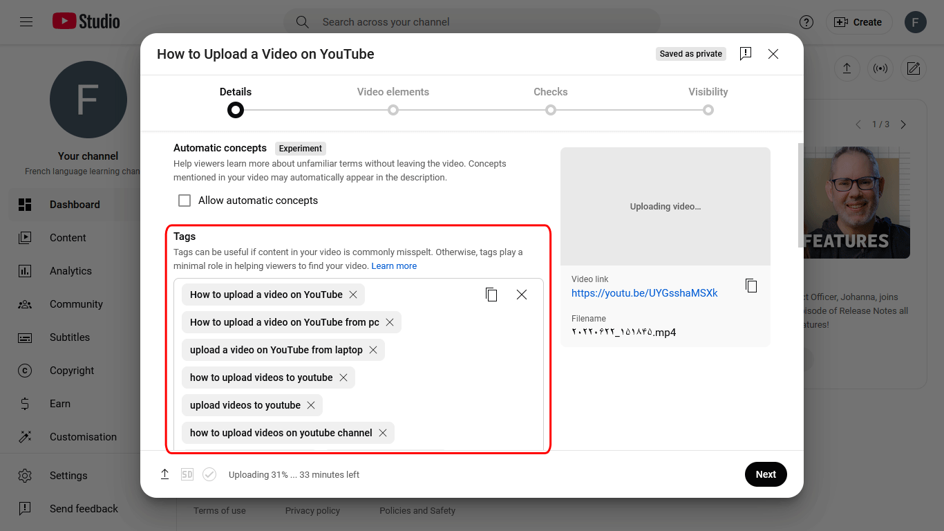Go to previous news card chevron
Screen dimensions: 944x531
tap(858, 124)
